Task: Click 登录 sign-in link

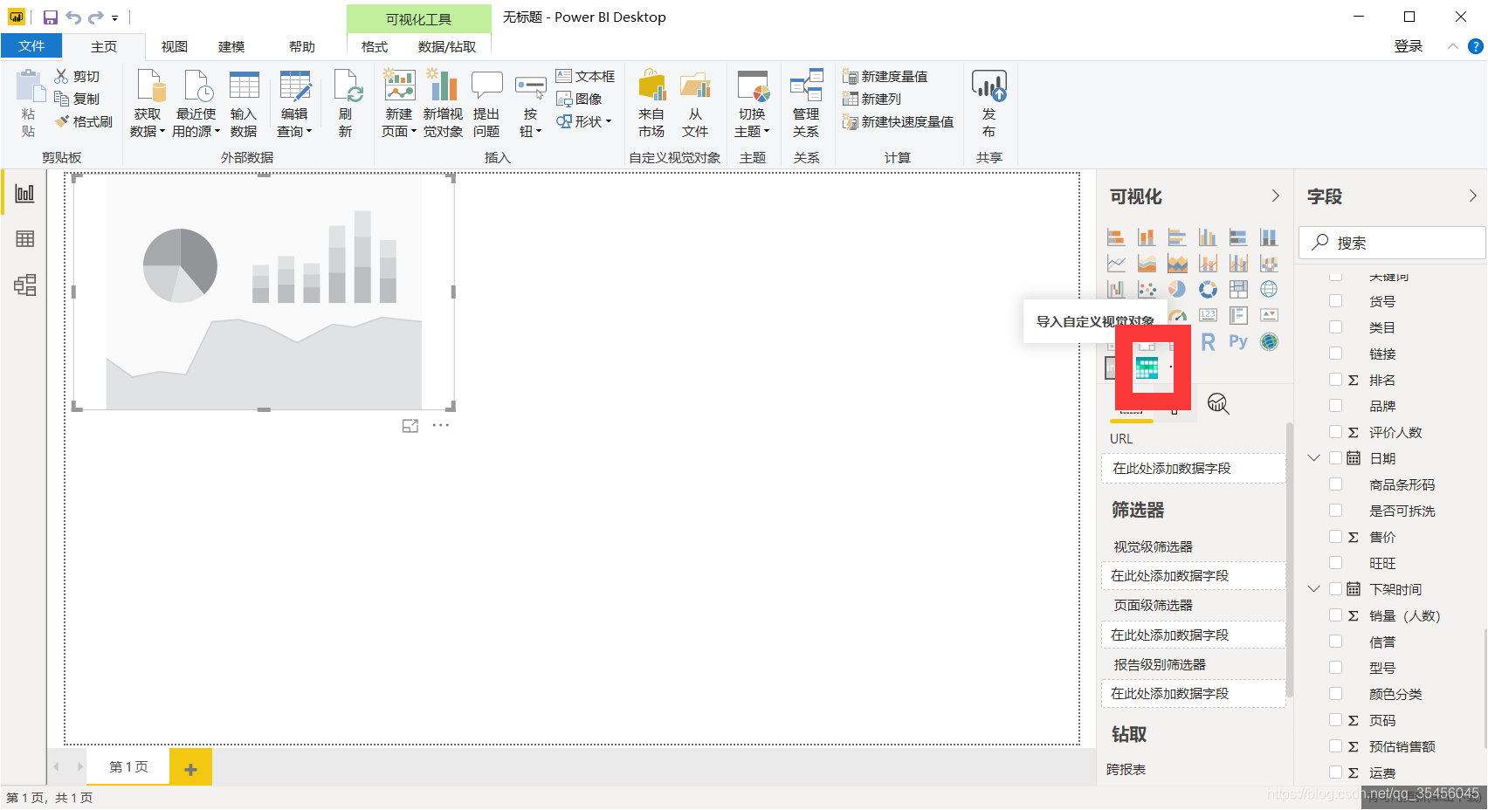Action: [x=1409, y=45]
